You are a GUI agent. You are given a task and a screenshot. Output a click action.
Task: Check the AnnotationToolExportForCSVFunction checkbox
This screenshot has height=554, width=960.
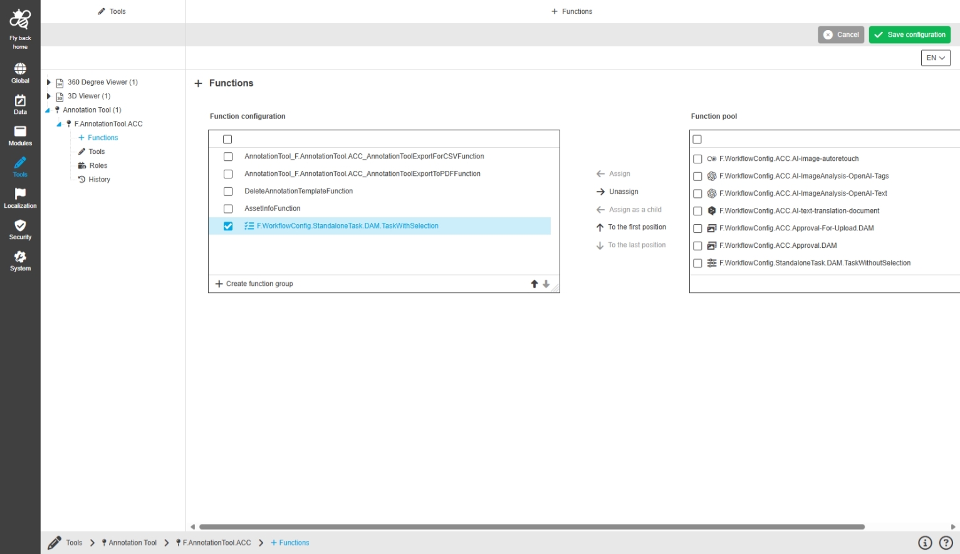[x=228, y=156]
